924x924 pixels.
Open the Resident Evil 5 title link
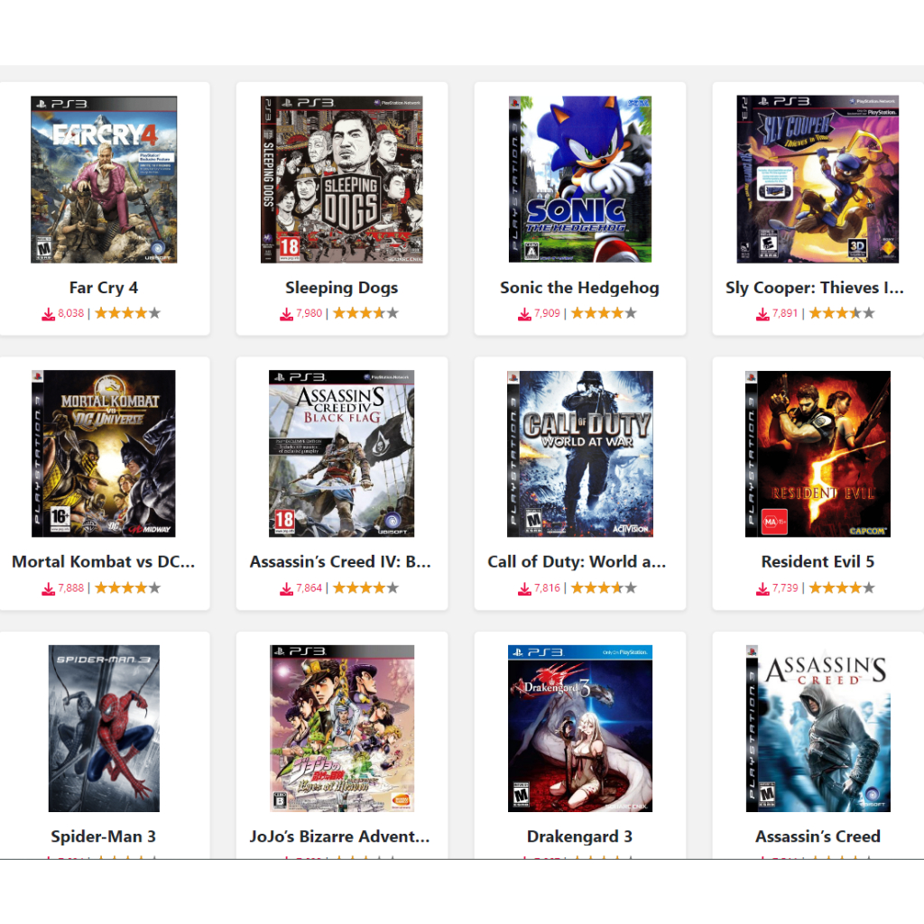pyautogui.click(x=818, y=561)
